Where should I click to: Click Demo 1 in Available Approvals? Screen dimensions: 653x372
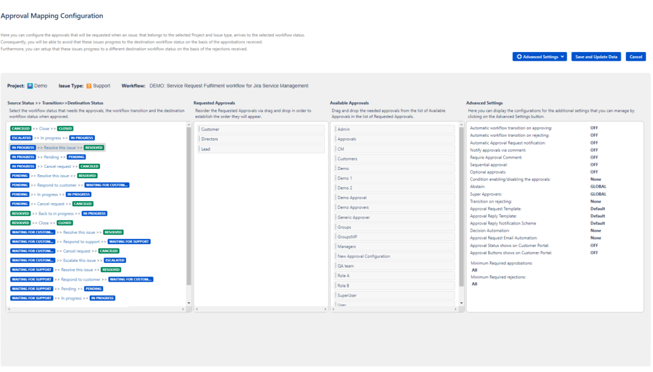coord(394,178)
